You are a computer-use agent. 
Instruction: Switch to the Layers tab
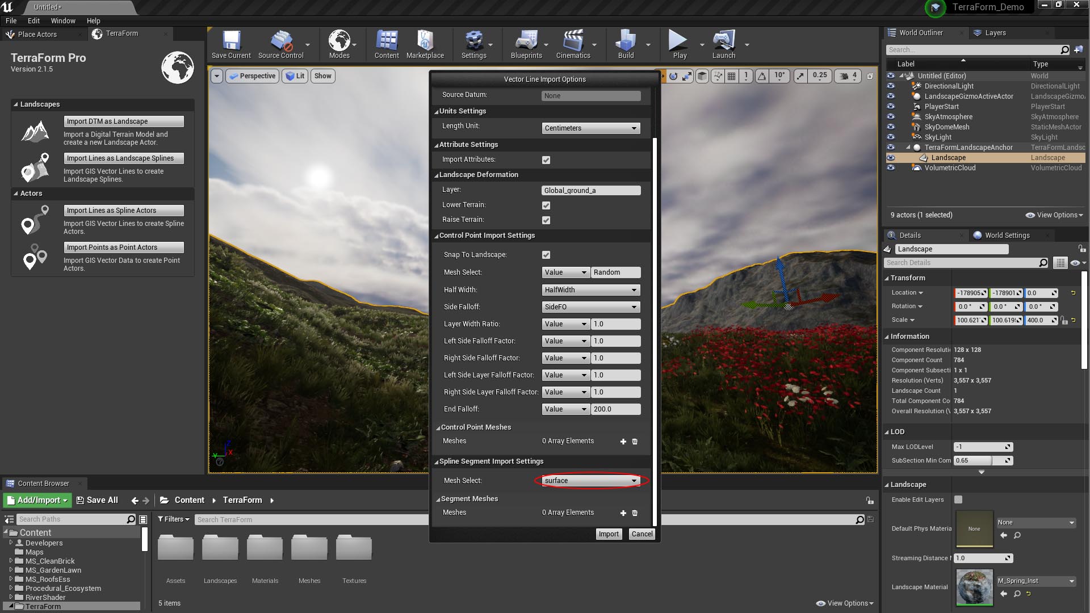click(x=995, y=33)
